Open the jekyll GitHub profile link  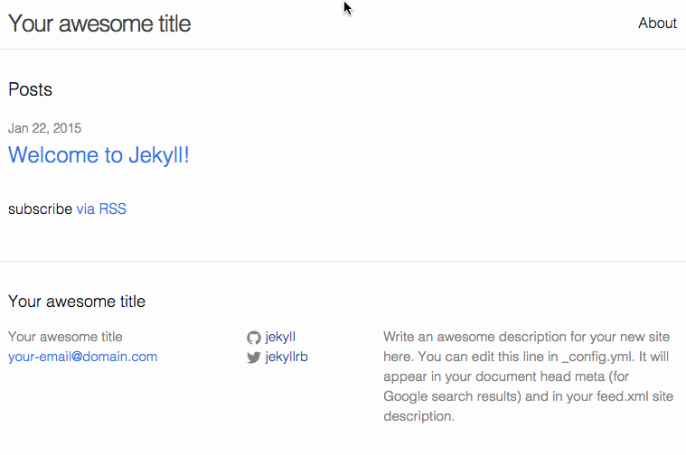coord(280,337)
